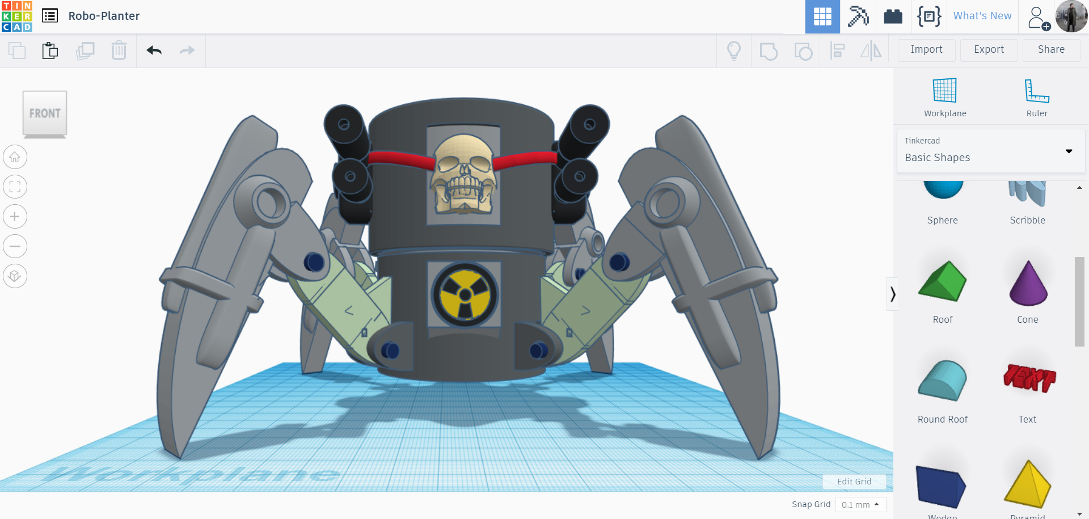Zoom out with the minus button
This screenshot has width=1089, height=519.
[x=15, y=246]
